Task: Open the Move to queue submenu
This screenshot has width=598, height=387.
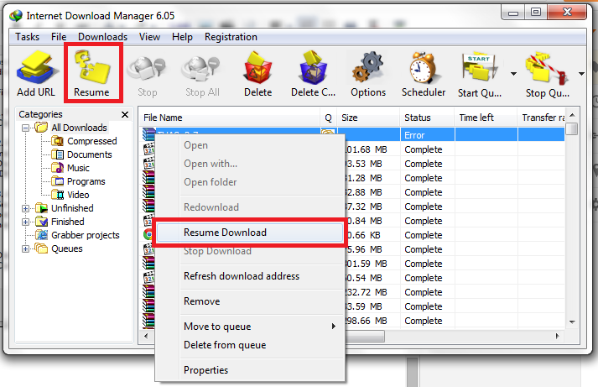Action: (249, 327)
